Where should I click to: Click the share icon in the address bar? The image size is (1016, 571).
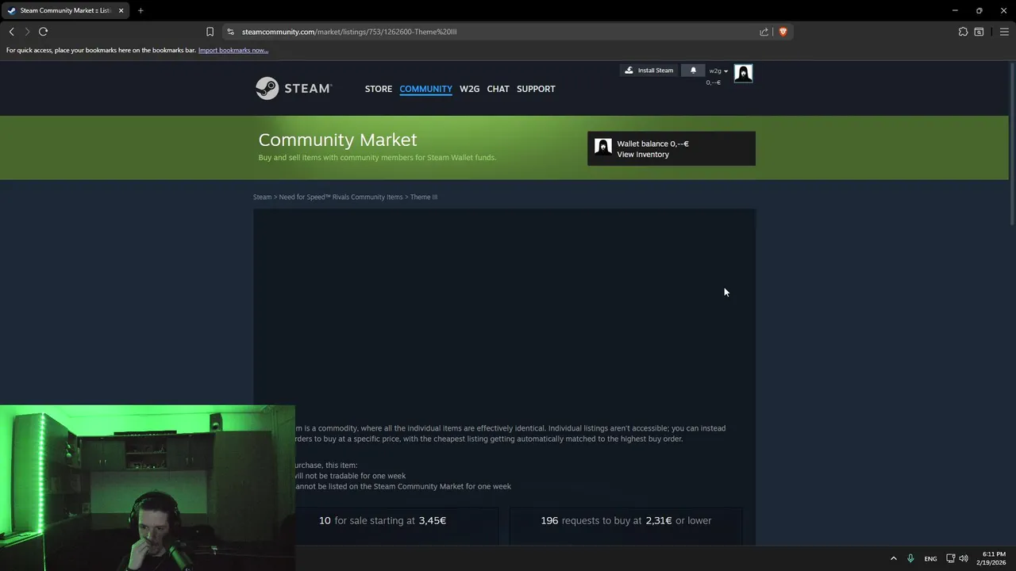click(x=764, y=32)
